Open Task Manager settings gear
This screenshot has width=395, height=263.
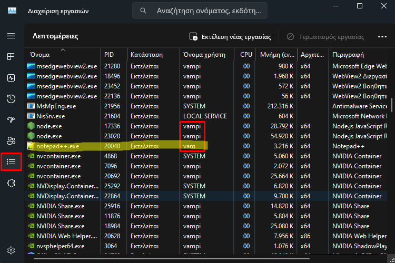pyautogui.click(x=11, y=250)
